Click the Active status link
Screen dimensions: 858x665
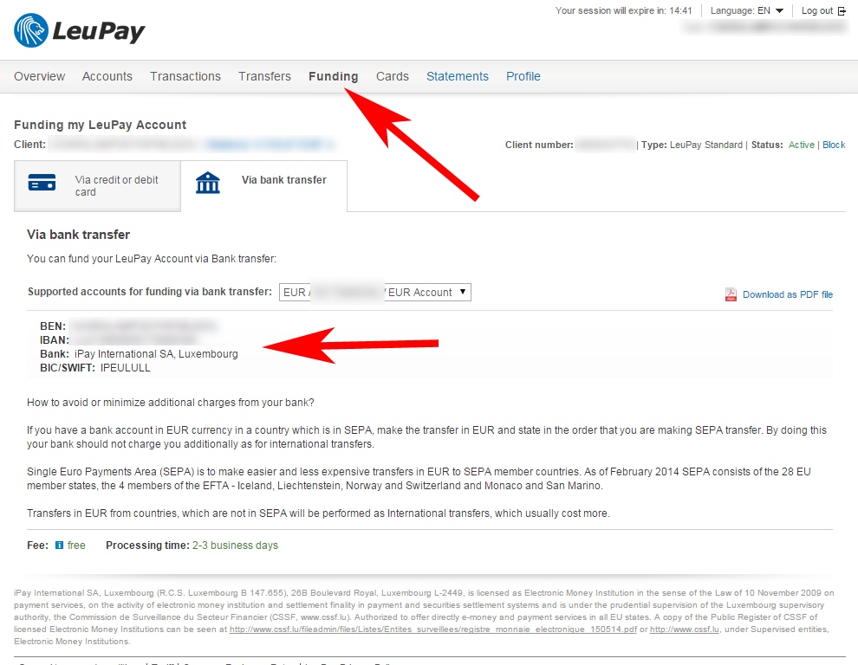(801, 145)
